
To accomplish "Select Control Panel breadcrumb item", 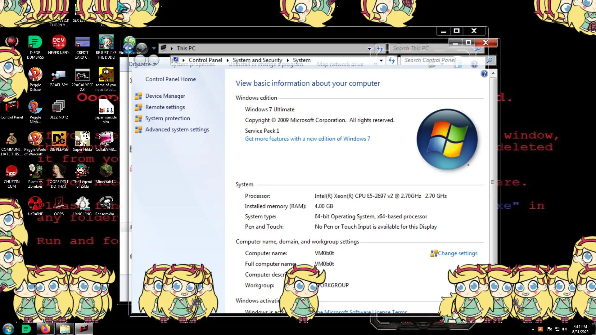I will pyautogui.click(x=205, y=60).
